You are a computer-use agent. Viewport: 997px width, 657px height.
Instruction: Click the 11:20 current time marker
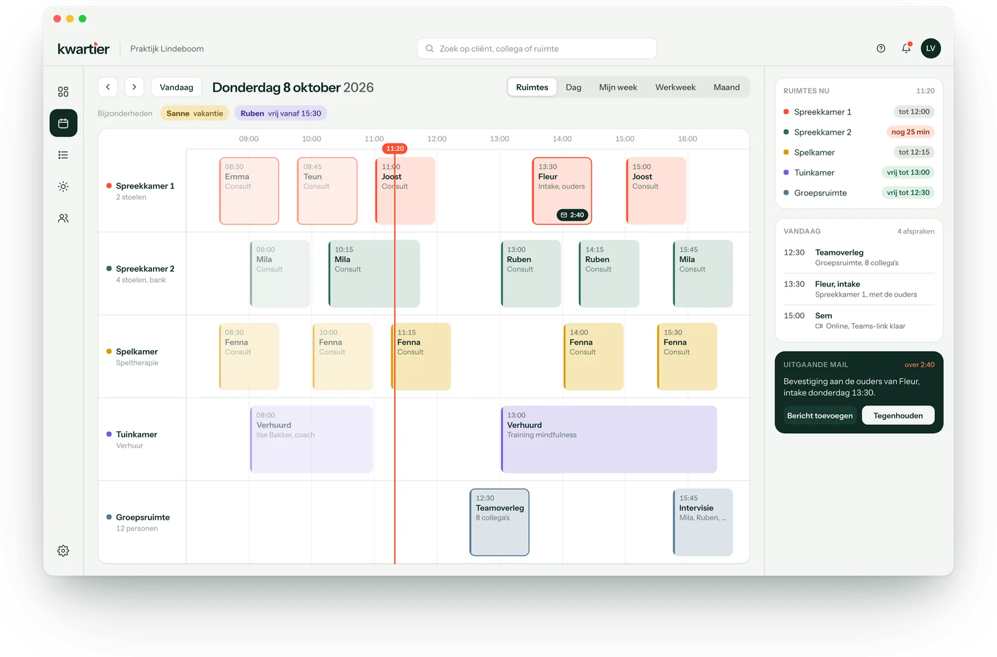click(x=395, y=149)
